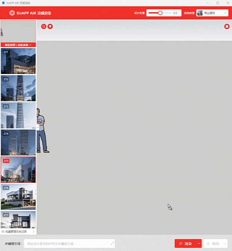Click the crop icon in canvas toolbar
The width and height of the screenshot is (232, 251).
43,26
